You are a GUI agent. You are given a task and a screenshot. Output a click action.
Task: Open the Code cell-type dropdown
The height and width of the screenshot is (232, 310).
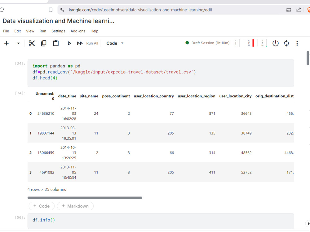pyautogui.click(x=114, y=43)
